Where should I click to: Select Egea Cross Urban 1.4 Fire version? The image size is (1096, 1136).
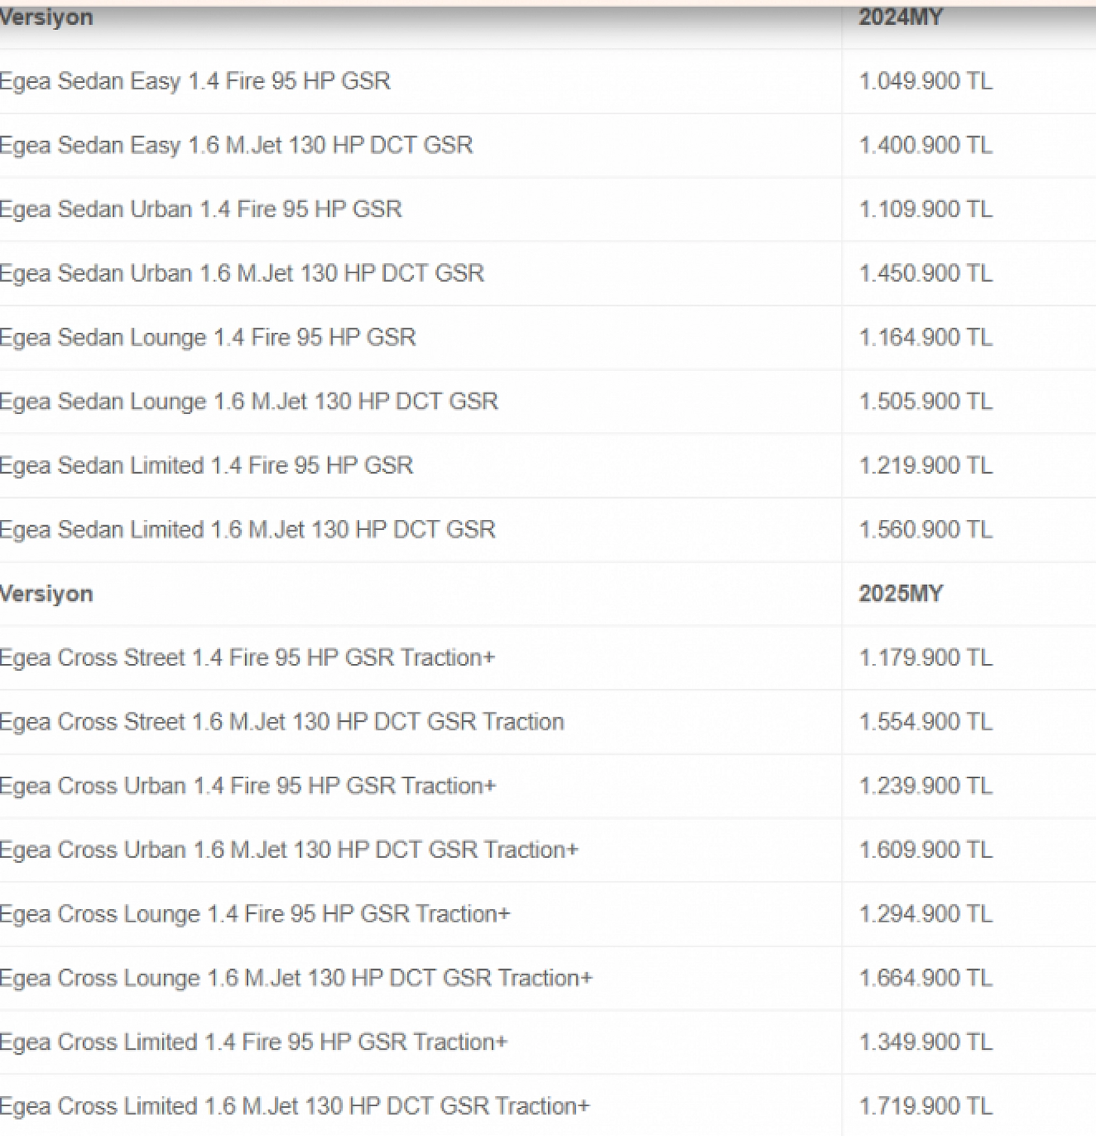click(x=248, y=786)
